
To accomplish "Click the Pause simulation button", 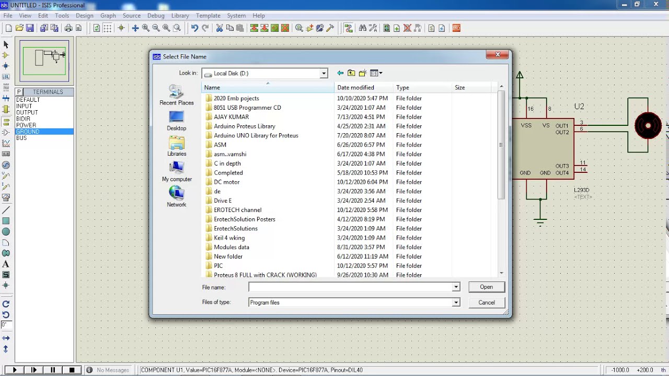I will point(53,370).
